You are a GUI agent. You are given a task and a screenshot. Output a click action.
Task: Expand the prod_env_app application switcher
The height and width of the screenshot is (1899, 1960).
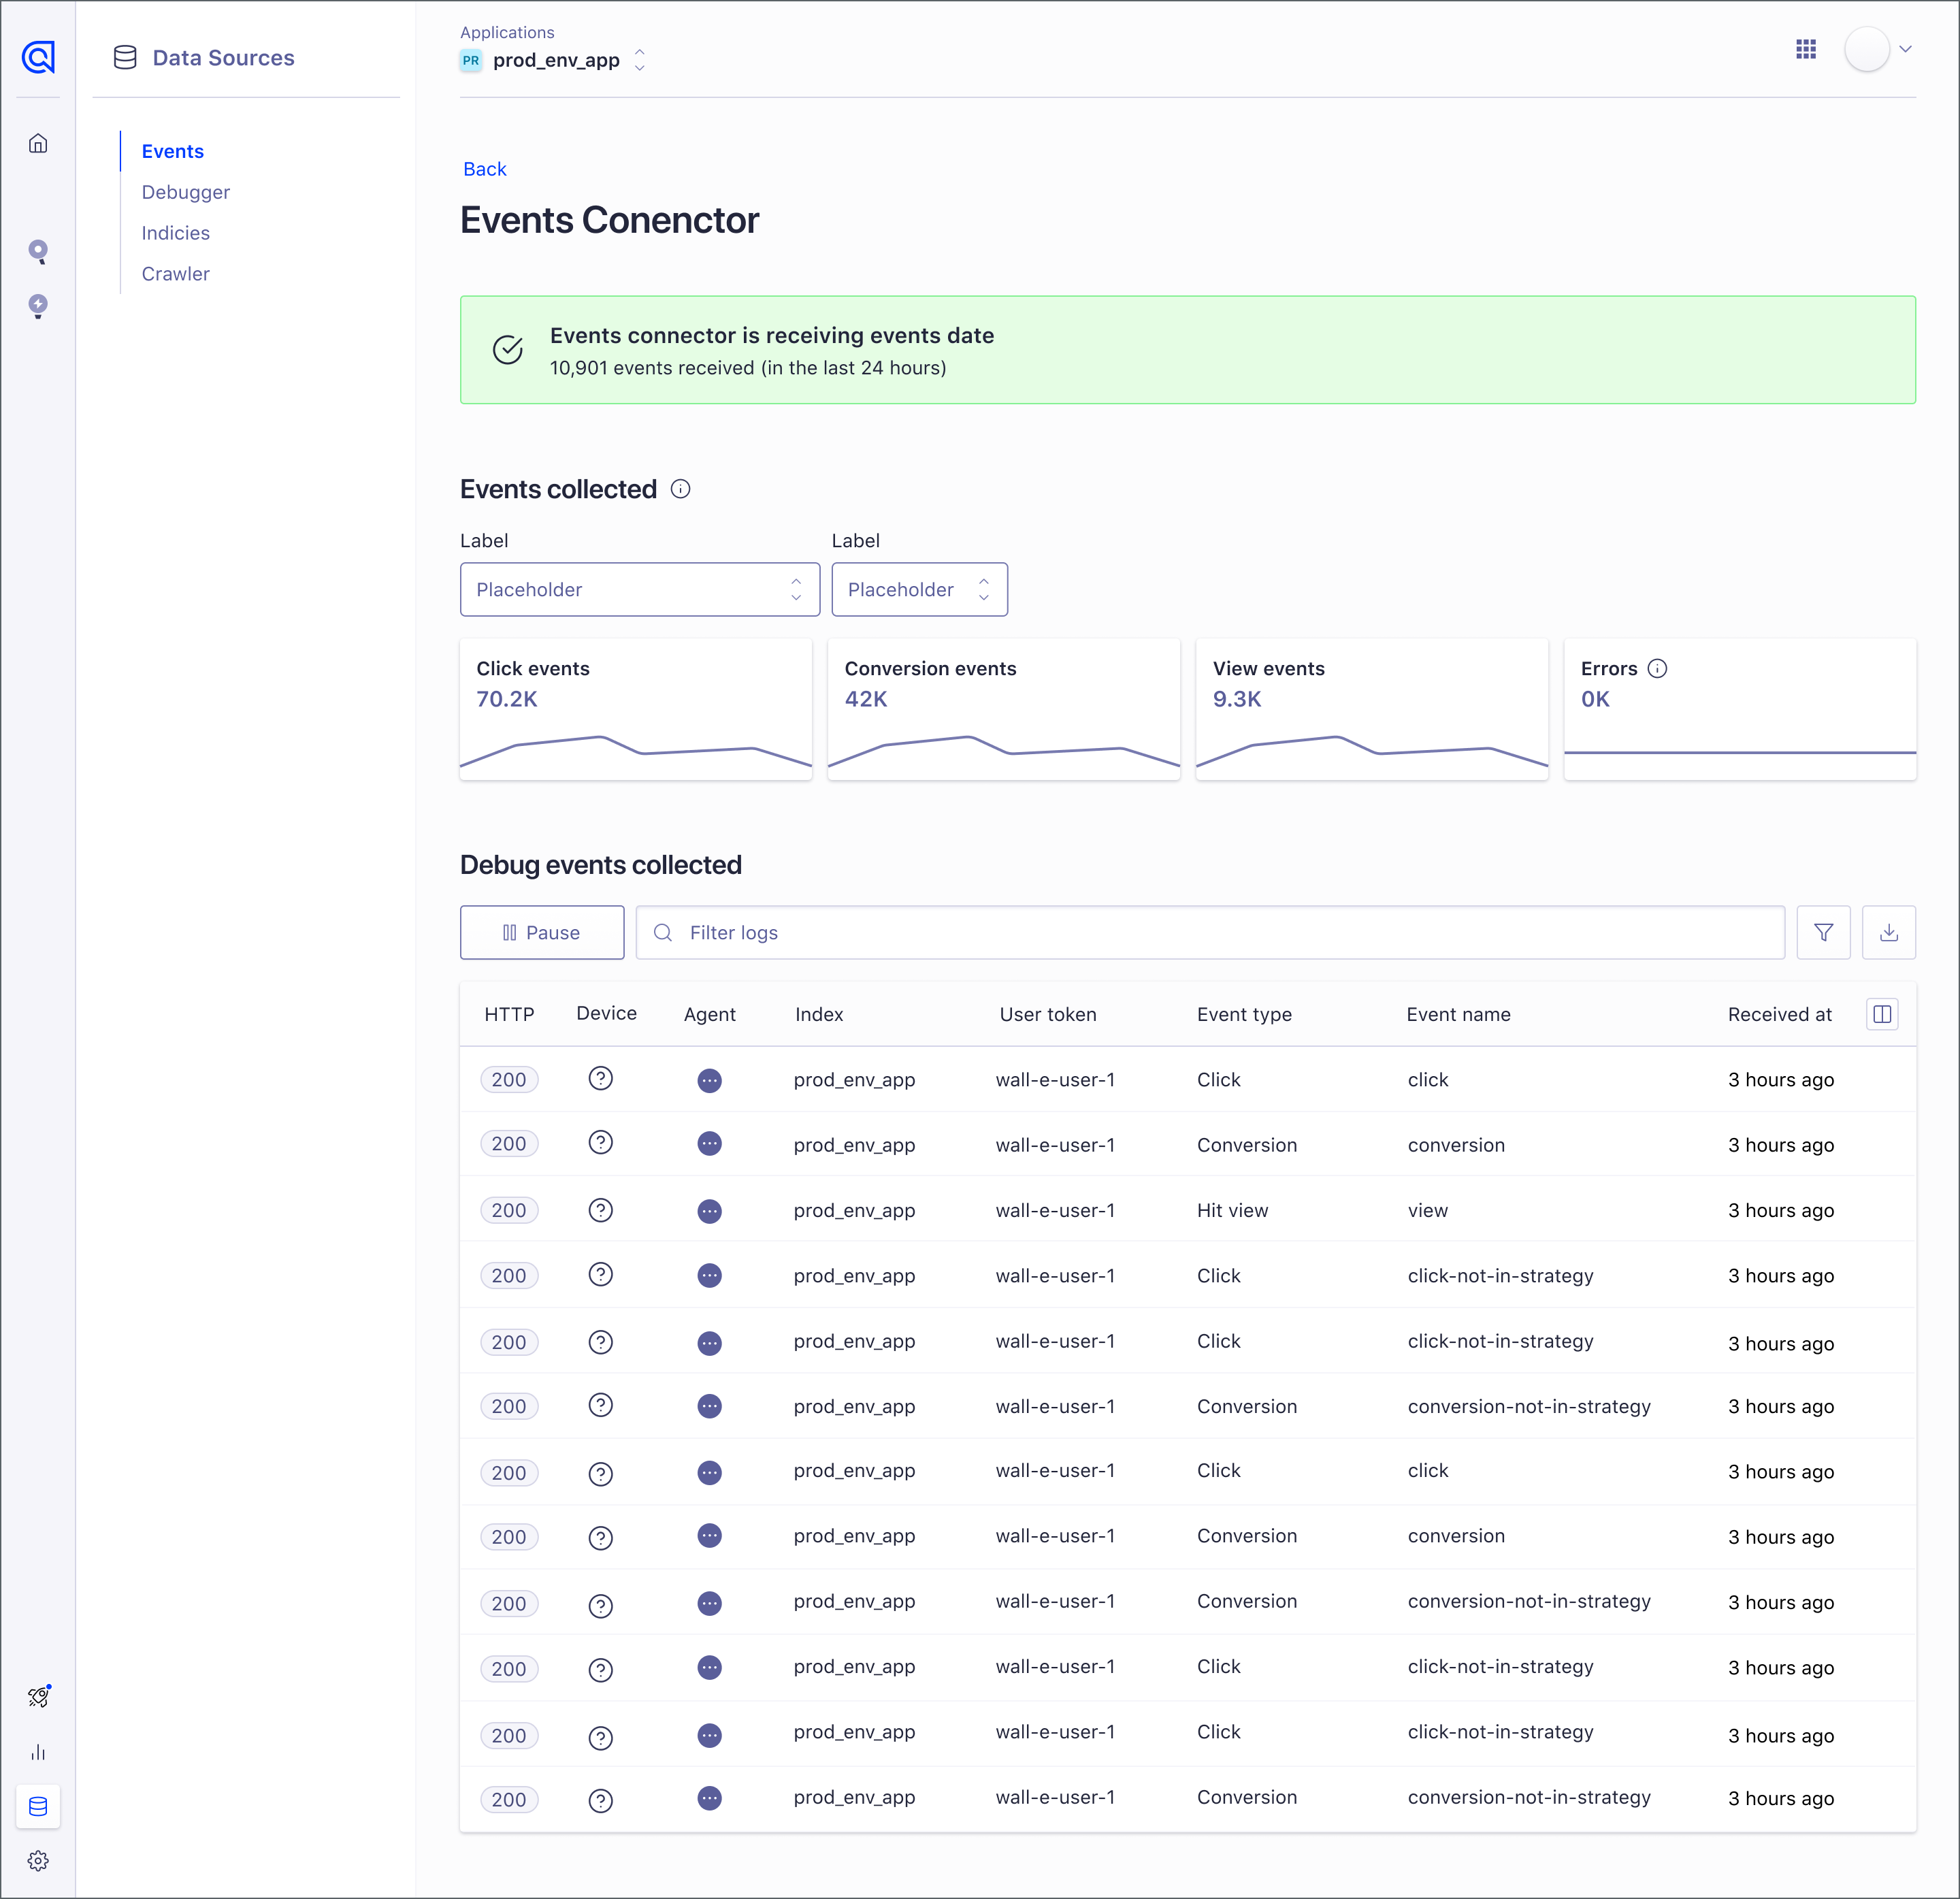coord(639,60)
